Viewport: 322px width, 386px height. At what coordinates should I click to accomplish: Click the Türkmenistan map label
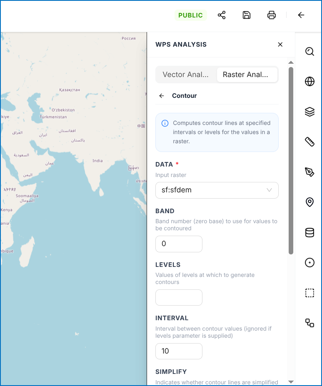pos(53,117)
